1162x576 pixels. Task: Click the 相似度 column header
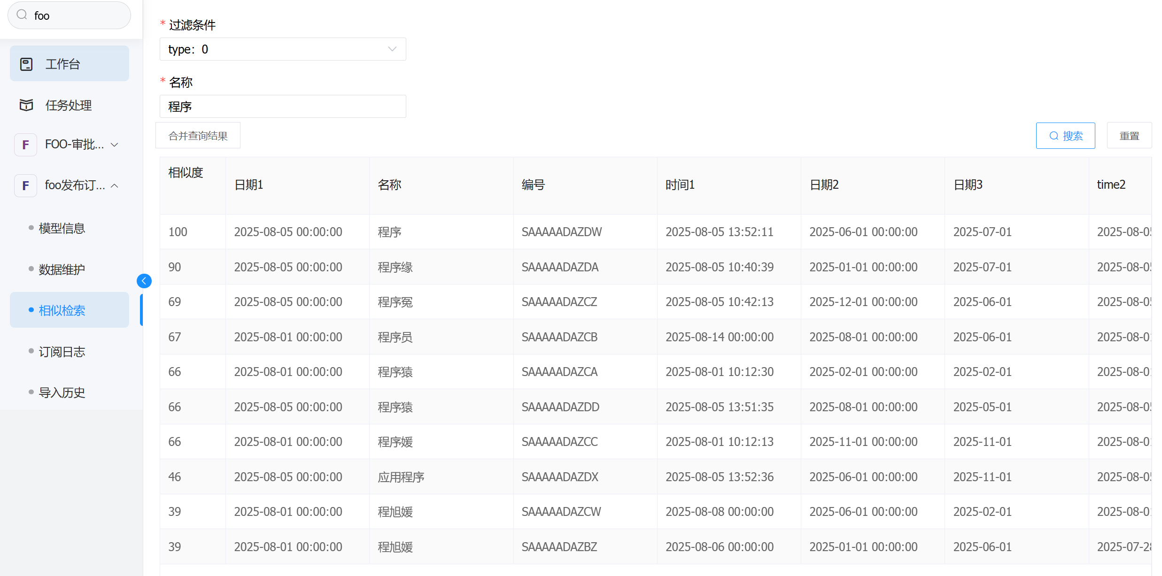coord(186,173)
